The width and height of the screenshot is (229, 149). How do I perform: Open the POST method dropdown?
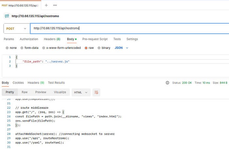(17, 28)
